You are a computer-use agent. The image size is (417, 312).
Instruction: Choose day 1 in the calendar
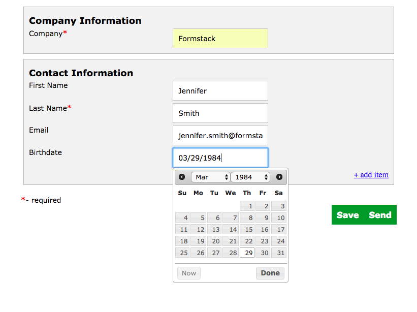pyautogui.click(x=247, y=206)
